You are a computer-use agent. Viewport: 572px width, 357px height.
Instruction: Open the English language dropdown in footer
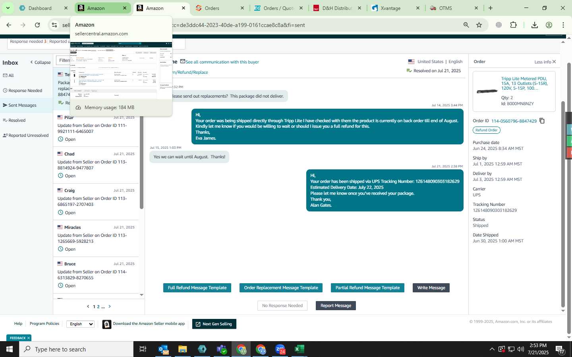click(80, 324)
